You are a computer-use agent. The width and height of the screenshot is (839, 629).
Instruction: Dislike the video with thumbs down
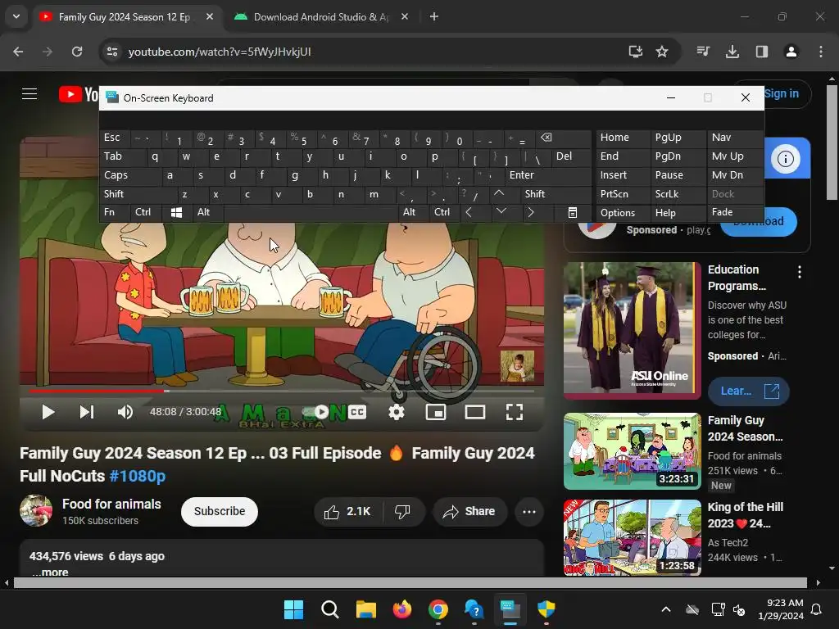click(x=403, y=512)
